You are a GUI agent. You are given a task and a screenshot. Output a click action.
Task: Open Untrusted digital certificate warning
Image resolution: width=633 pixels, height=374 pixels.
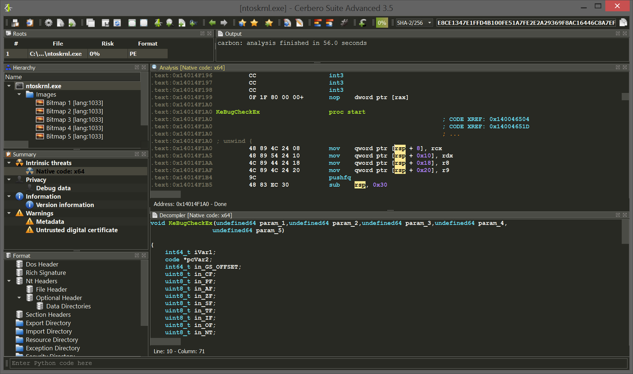(76, 230)
